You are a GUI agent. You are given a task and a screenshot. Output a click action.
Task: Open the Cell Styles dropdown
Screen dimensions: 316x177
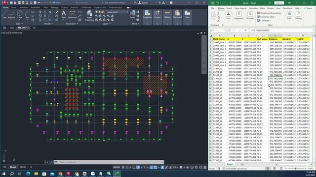click(264, 21)
